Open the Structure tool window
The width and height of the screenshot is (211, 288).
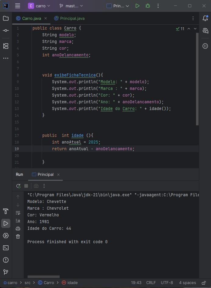click(6, 46)
